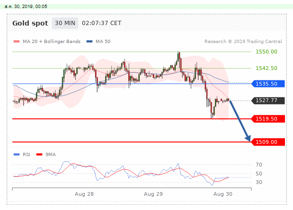Image resolution: width=293 pixels, height=210 pixels.
Task: Click the red 9MA legend swatch
Action: [x=39, y=154]
